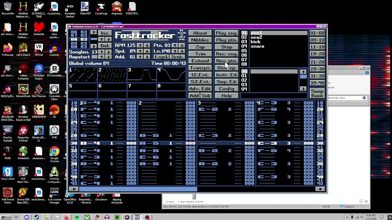Switch to instrument bank 11-18
392x220 pixels.
coord(317,47)
